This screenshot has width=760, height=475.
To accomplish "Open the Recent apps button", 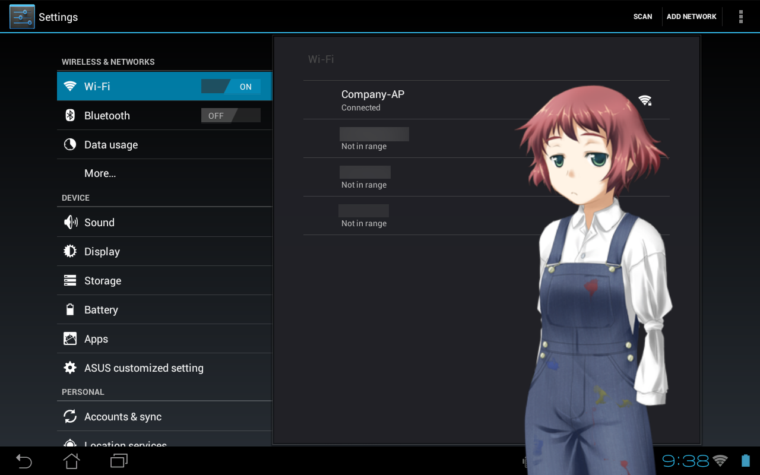I will tap(119, 461).
